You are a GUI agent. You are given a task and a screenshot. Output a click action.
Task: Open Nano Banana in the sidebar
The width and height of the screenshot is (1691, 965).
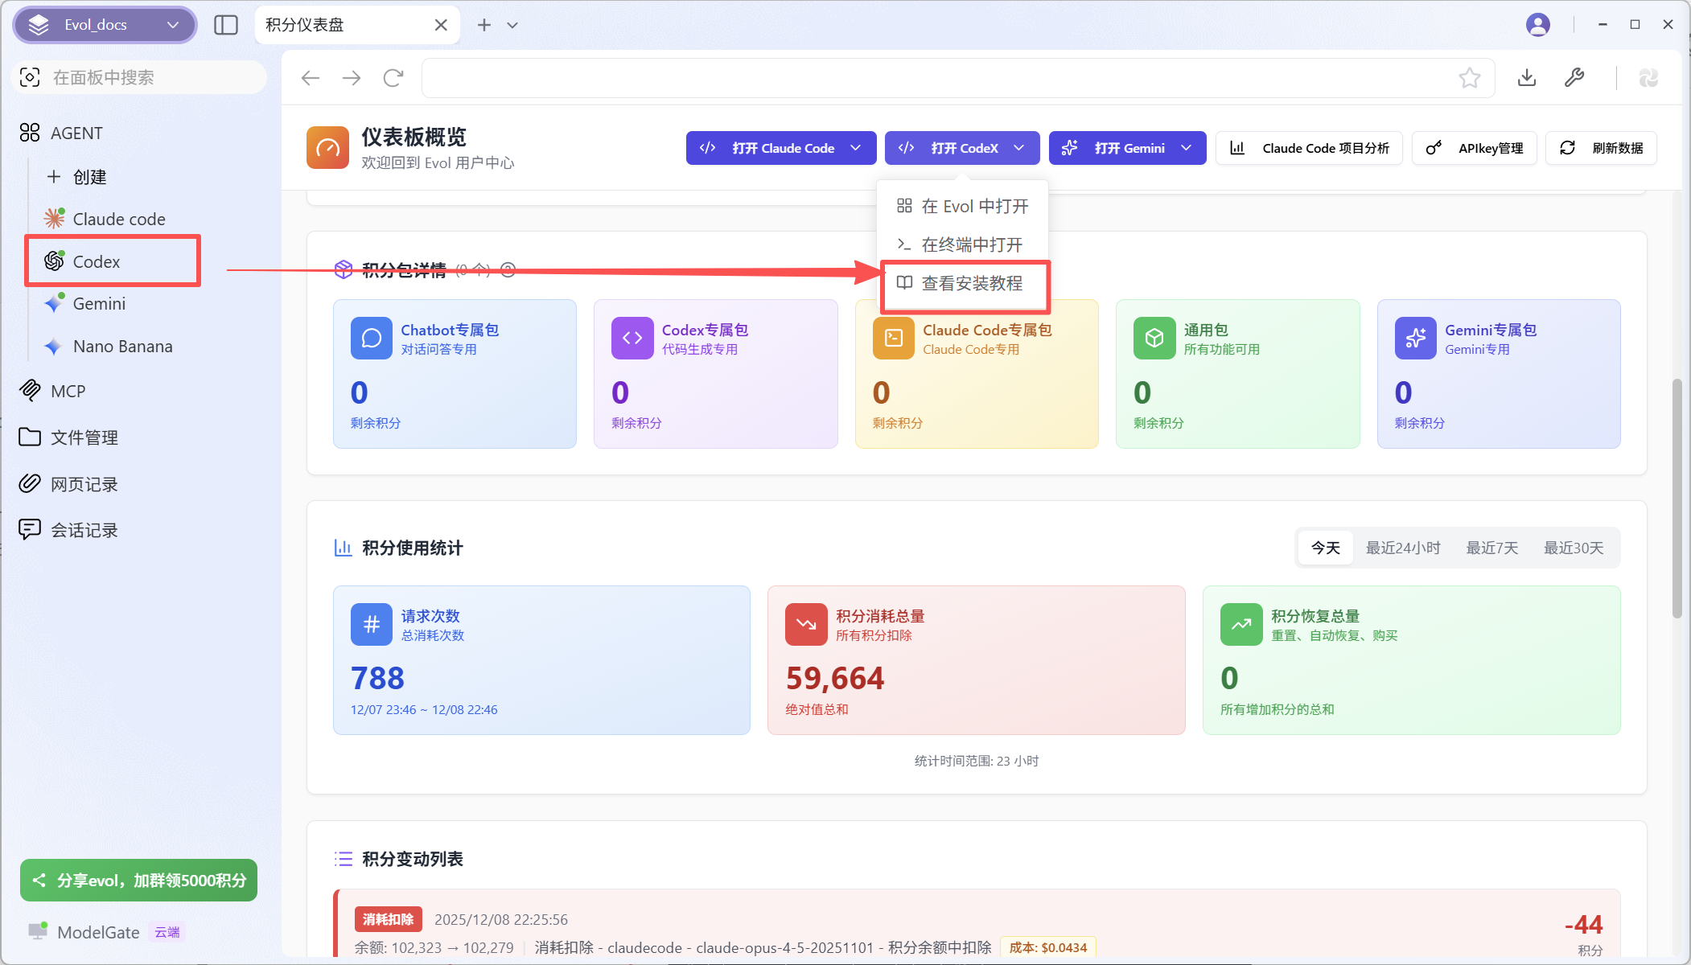(122, 347)
